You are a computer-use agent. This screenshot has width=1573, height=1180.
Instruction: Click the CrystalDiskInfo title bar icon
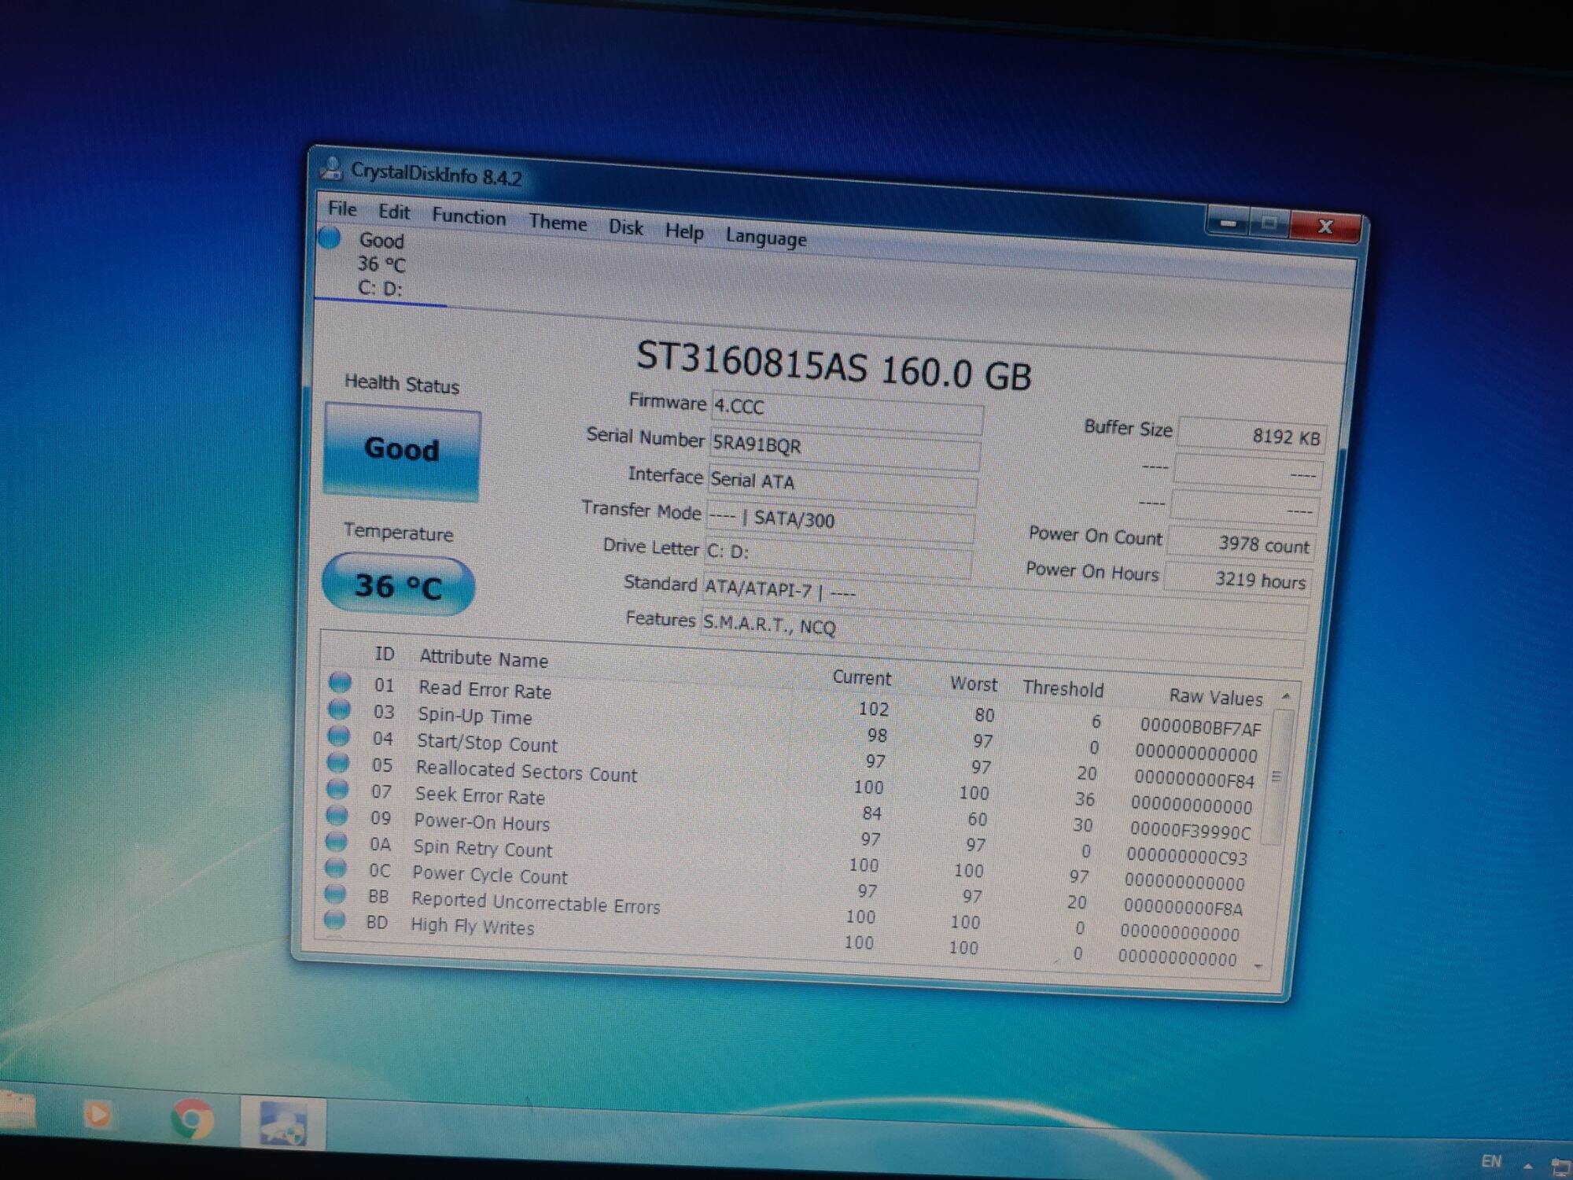(331, 168)
